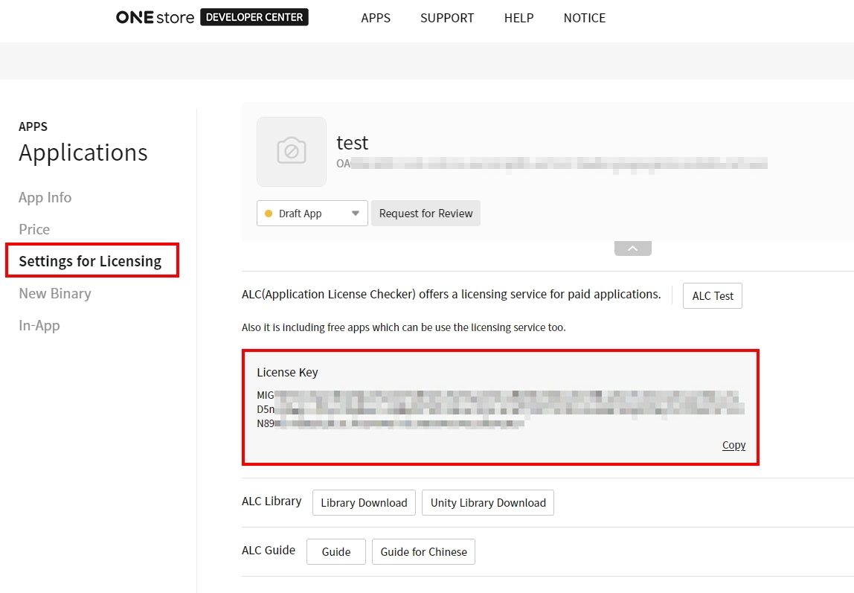Click the Library Download button
Image resolution: width=854 pixels, height=593 pixels.
click(364, 503)
